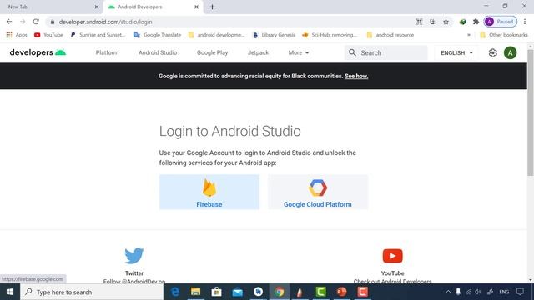This screenshot has width=534, height=300.
Task: Open the Google Translate bookmark
Action: coord(158,35)
